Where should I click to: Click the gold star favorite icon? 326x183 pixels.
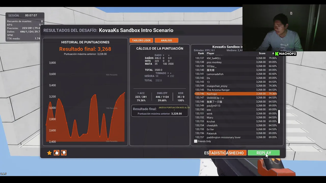pyautogui.click(x=49, y=153)
